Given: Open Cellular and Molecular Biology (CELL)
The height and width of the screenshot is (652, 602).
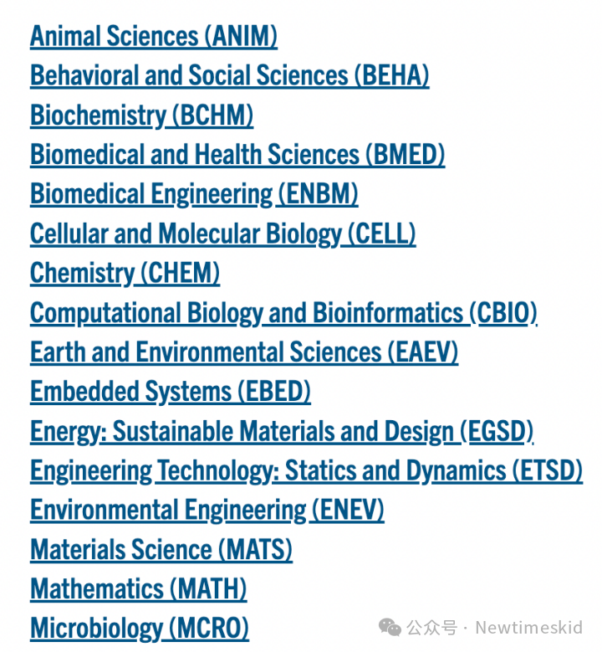Looking at the screenshot, I should (223, 234).
